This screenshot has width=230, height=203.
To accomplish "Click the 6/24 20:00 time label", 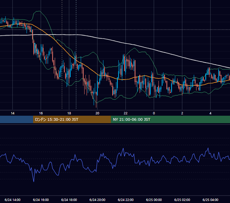I will pyautogui.click(x=97, y=200).
